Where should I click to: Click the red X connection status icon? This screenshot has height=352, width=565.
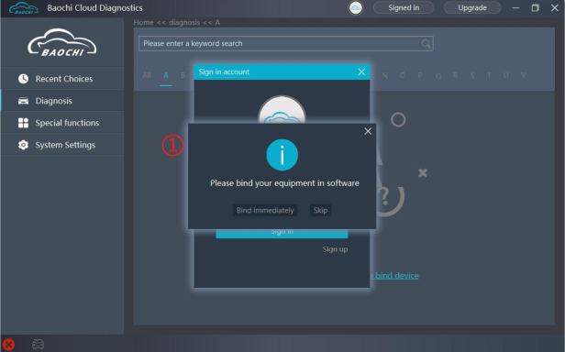click(8, 345)
